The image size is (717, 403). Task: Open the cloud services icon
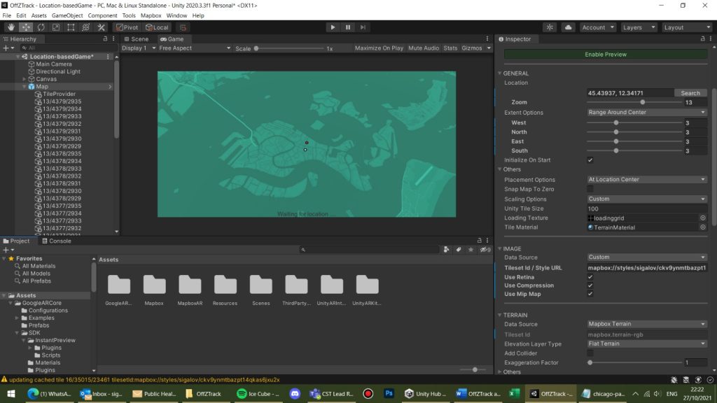pyautogui.click(x=568, y=27)
